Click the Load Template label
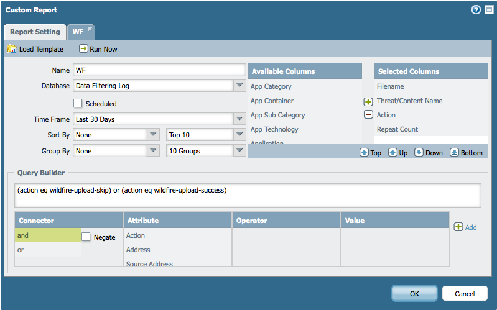 [41, 49]
